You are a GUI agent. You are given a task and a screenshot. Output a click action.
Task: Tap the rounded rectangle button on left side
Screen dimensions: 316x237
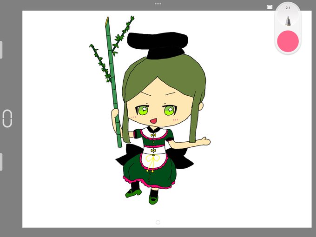(x=7, y=118)
